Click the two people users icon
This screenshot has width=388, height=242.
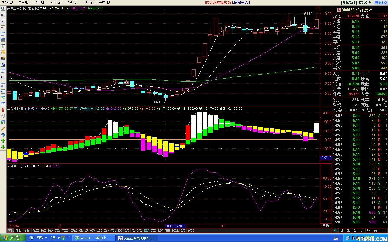pos(3,58)
